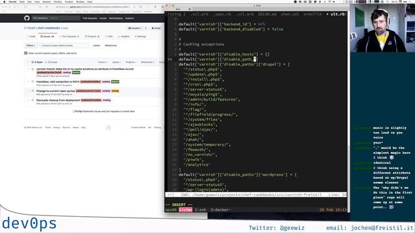Click the GitHub Octocat logo in header
415x233 pixels.
[x=27, y=18]
